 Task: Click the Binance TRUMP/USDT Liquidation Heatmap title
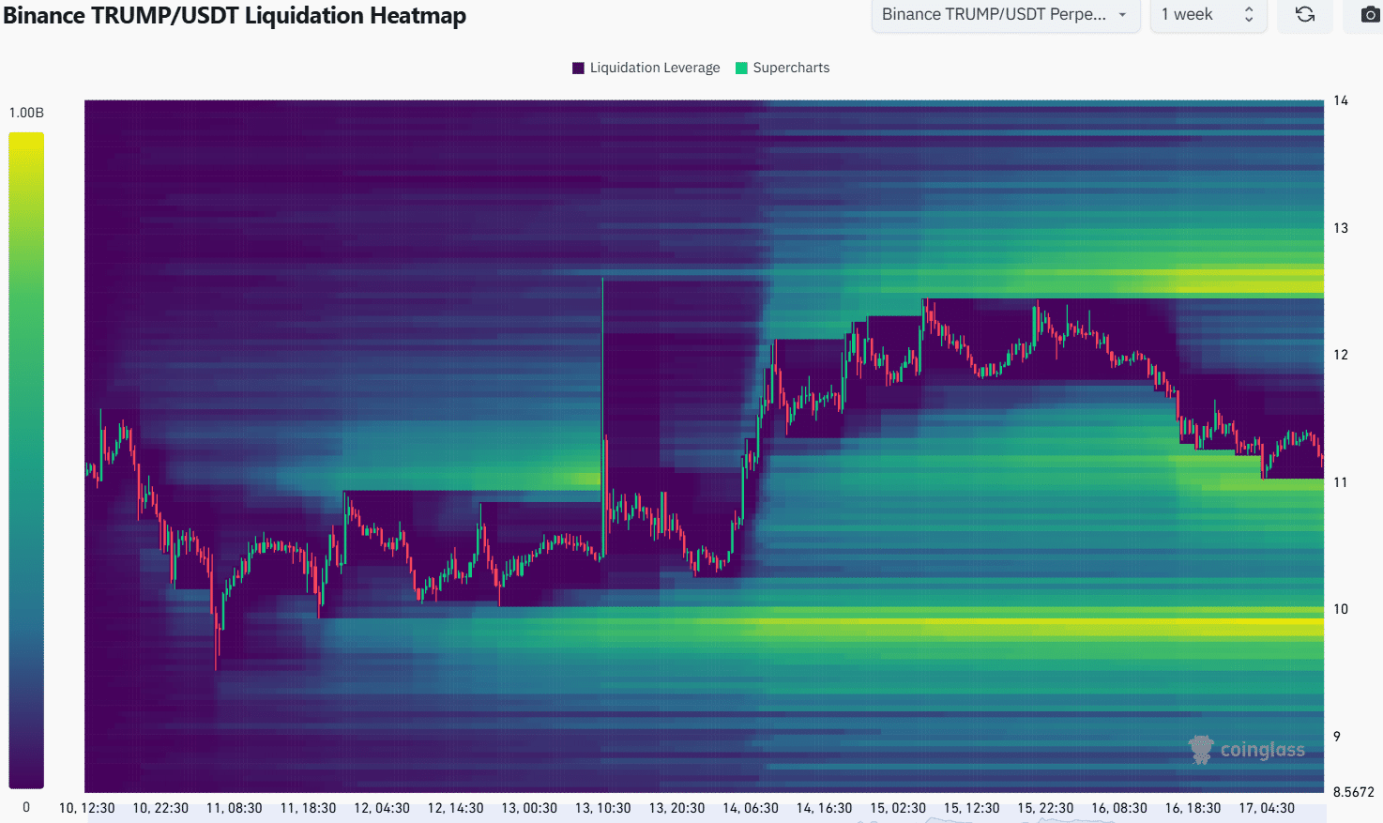pyautogui.click(x=235, y=16)
